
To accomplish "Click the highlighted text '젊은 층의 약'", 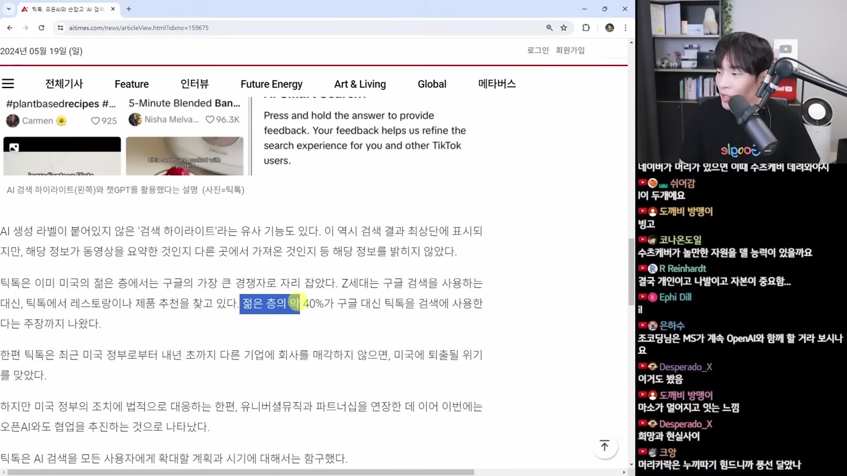I will pyautogui.click(x=270, y=303).
